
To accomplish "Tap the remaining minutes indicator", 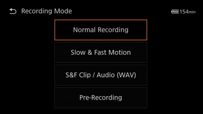I will [188, 12].
